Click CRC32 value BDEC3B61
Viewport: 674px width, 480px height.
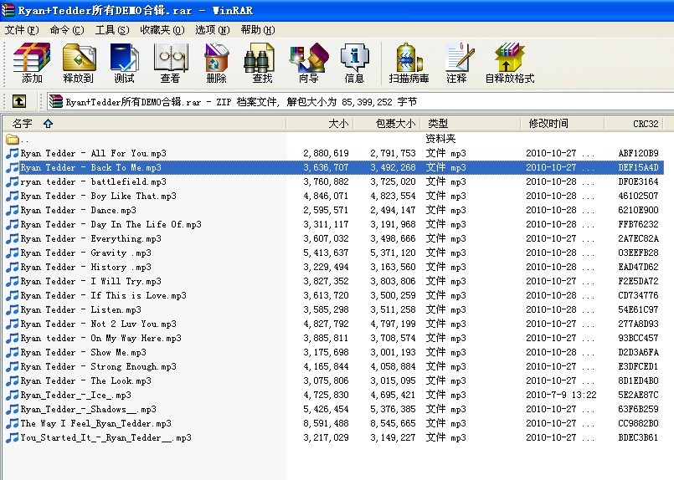638,437
